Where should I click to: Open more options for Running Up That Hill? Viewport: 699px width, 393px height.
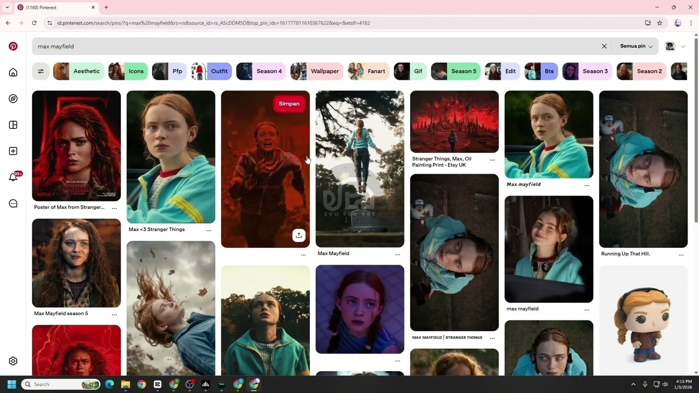681,254
